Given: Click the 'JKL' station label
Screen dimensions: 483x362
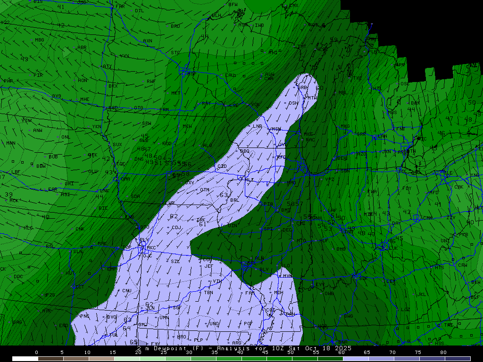Looking at the screenshot, I should 421,294.
